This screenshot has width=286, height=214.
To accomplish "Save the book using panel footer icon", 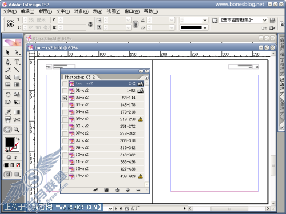I will coord(106,189).
